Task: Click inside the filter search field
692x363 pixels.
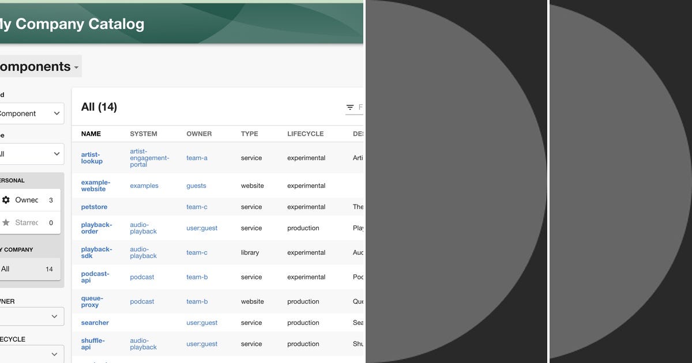Action: point(361,107)
